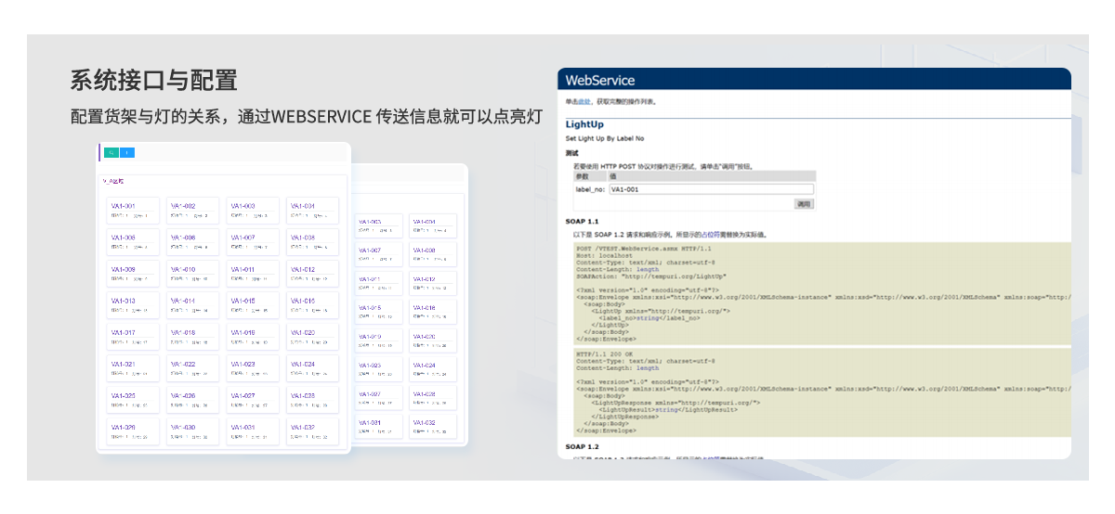Viewport: 1115px width, 514px height.
Task: Click the WebService title header
Action: [600, 81]
